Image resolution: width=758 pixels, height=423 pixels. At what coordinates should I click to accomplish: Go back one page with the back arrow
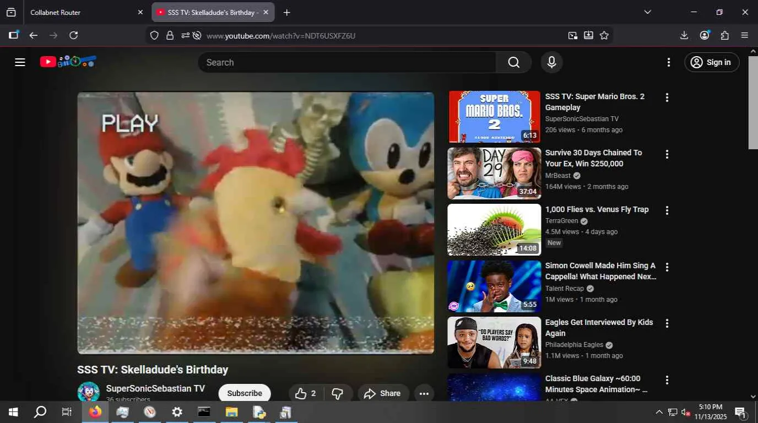coord(34,35)
